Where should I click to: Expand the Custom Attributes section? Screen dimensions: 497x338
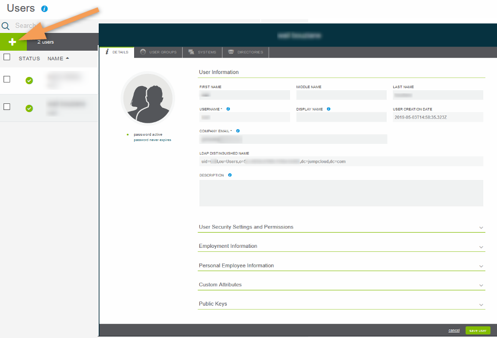pos(342,285)
